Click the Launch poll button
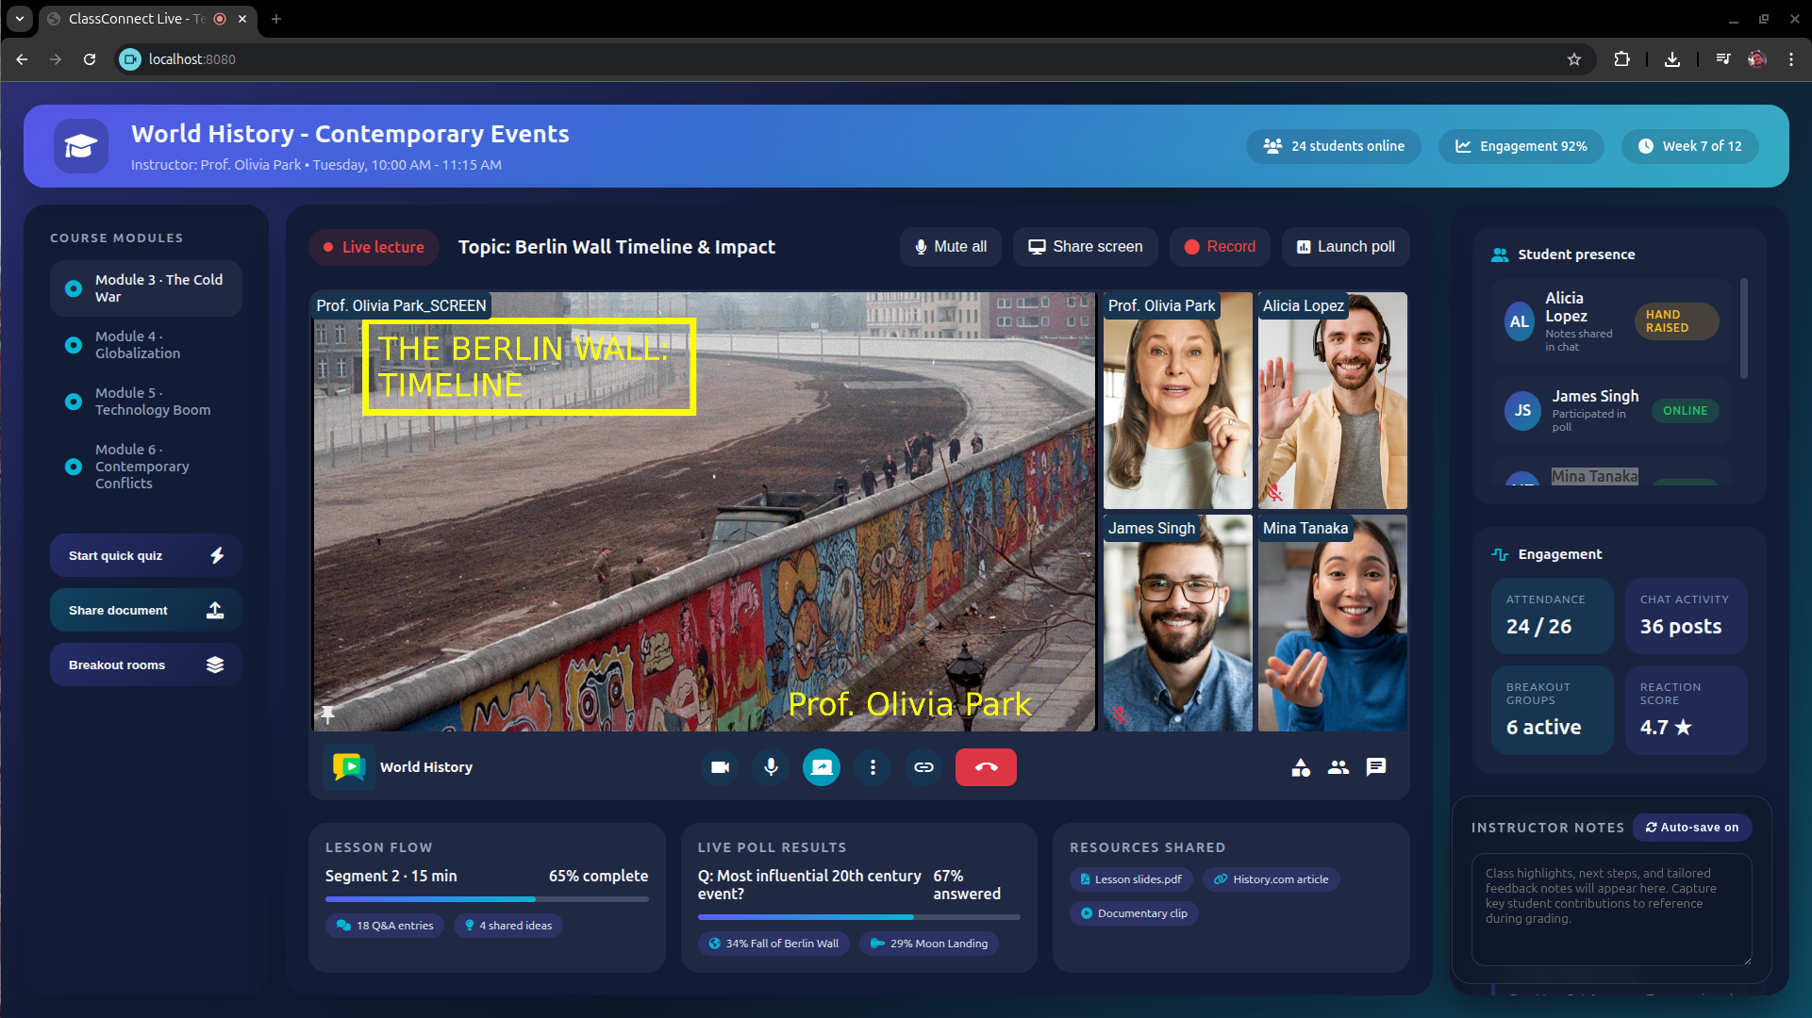Viewport: 1812px width, 1018px height. pyautogui.click(x=1345, y=247)
